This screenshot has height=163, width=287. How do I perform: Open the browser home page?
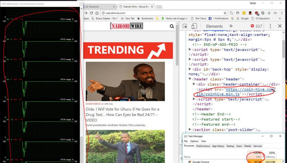point(97,13)
